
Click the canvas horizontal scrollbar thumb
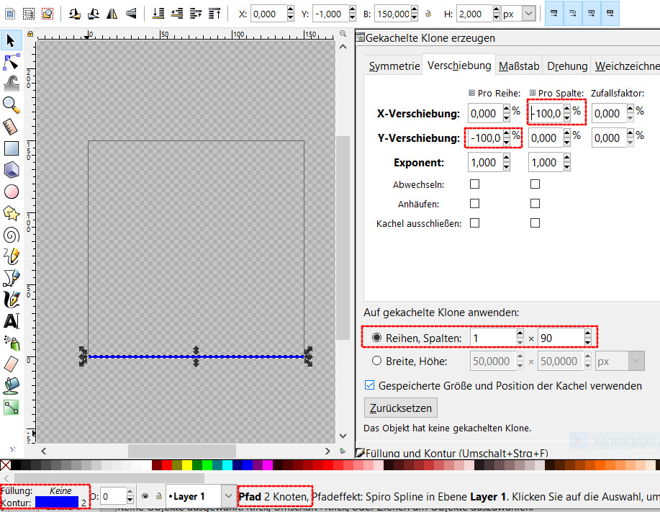coord(182,451)
